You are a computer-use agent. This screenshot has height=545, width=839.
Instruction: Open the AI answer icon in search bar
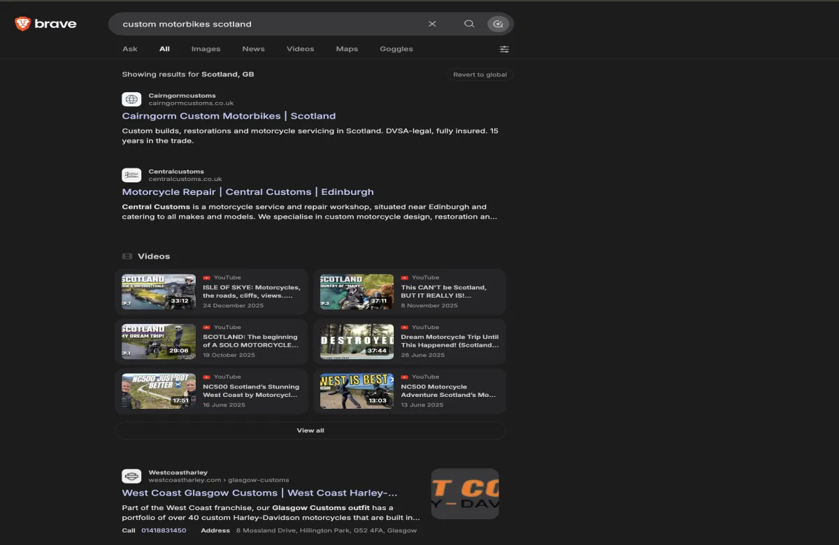point(498,24)
